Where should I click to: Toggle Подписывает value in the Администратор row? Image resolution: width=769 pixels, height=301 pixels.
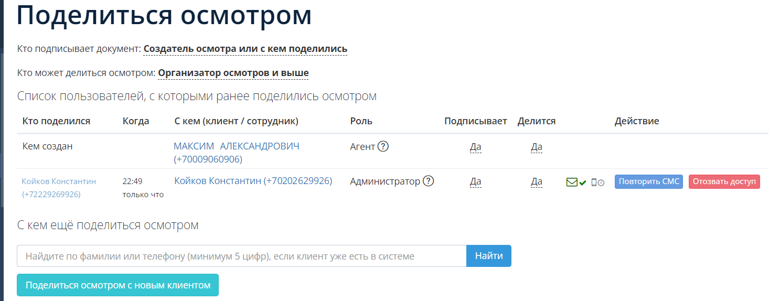[x=475, y=181]
